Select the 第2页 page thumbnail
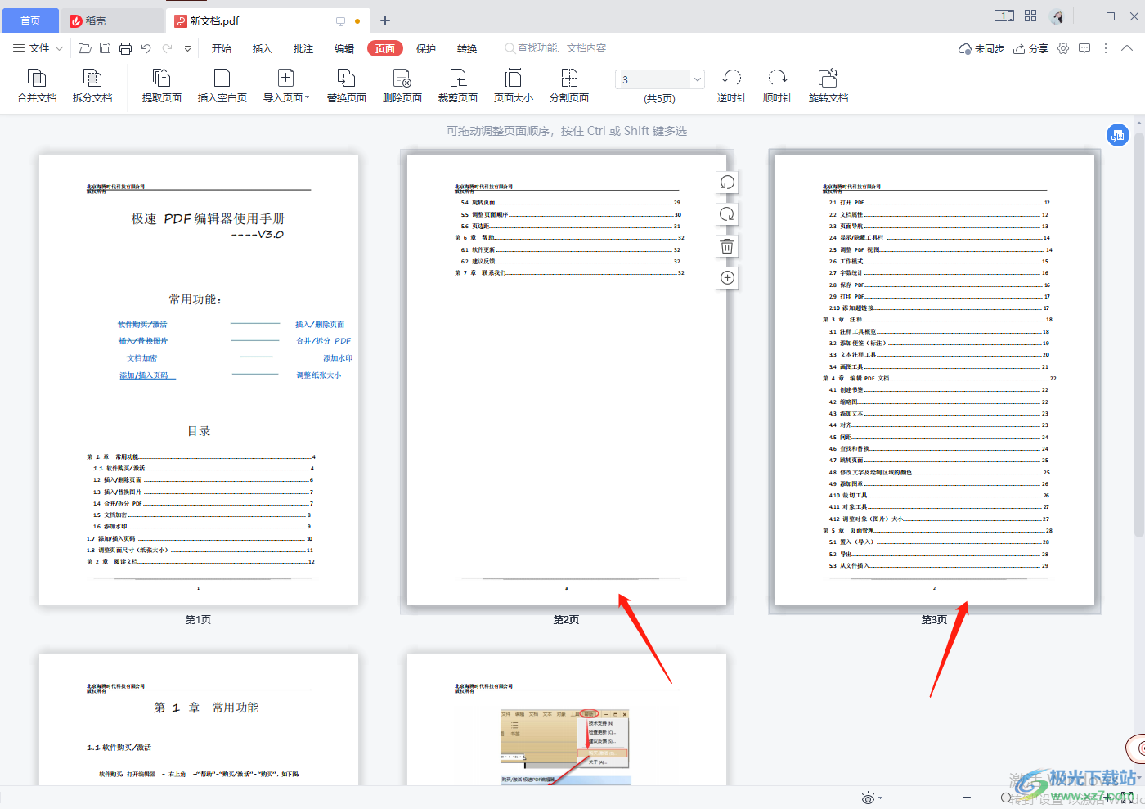This screenshot has width=1145, height=809. [567, 380]
